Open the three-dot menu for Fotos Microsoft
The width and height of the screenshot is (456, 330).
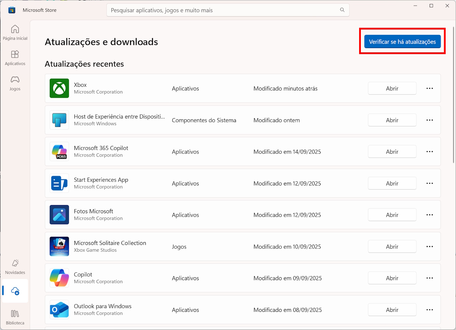point(430,215)
